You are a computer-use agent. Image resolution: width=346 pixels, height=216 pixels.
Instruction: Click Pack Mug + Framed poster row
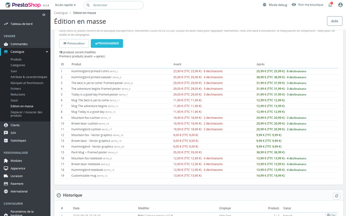(x=199, y=152)
